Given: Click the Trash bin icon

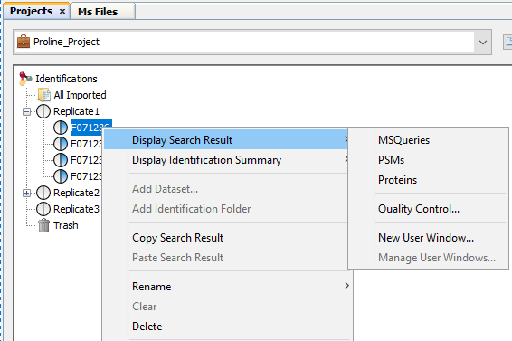Looking at the screenshot, I should [43, 225].
